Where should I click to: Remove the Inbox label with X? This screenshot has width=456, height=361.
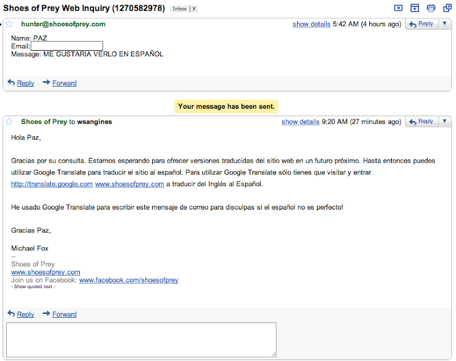[x=194, y=9]
